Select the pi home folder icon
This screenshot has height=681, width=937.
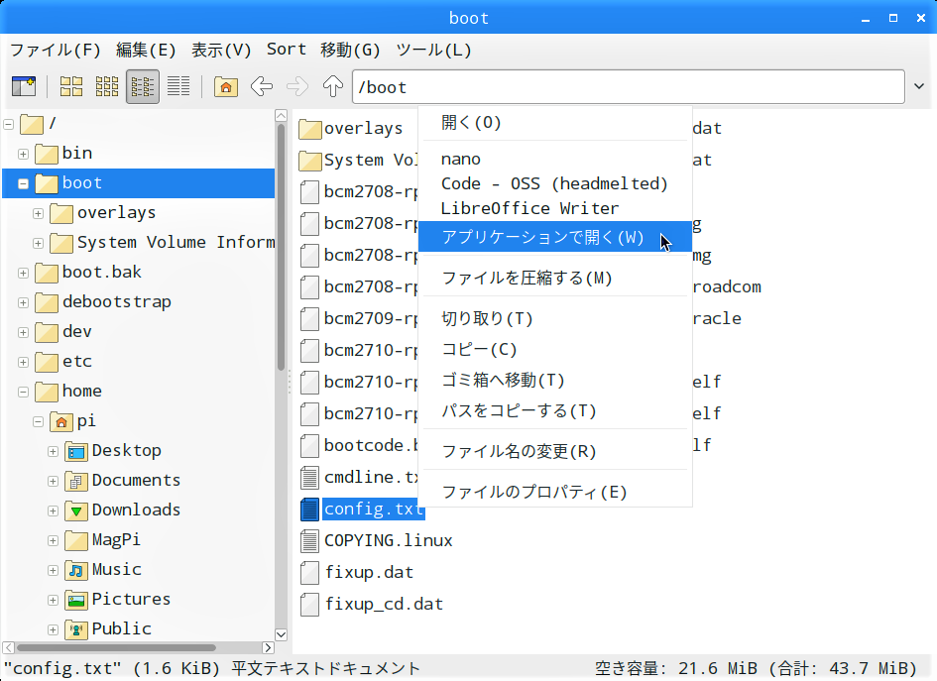tap(60, 421)
